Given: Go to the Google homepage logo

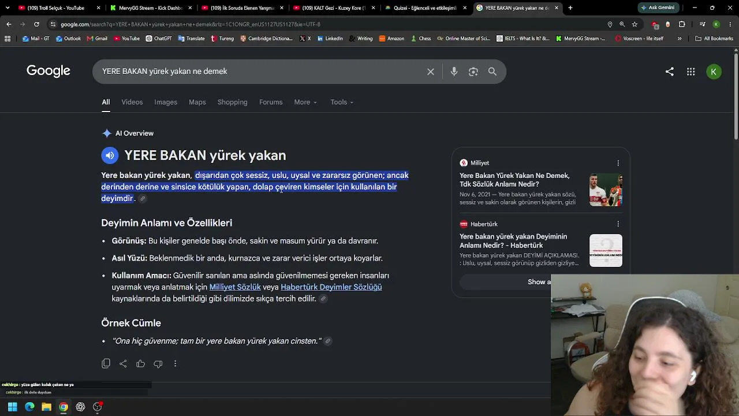Looking at the screenshot, I should coord(48,71).
